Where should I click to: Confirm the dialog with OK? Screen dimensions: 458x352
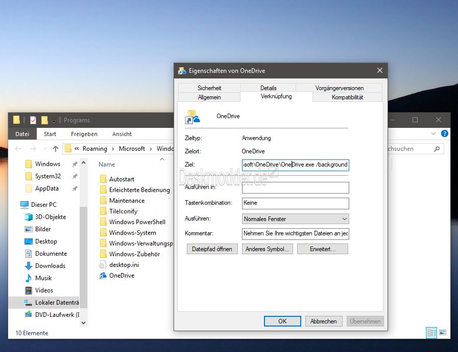(x=282, y=321)
